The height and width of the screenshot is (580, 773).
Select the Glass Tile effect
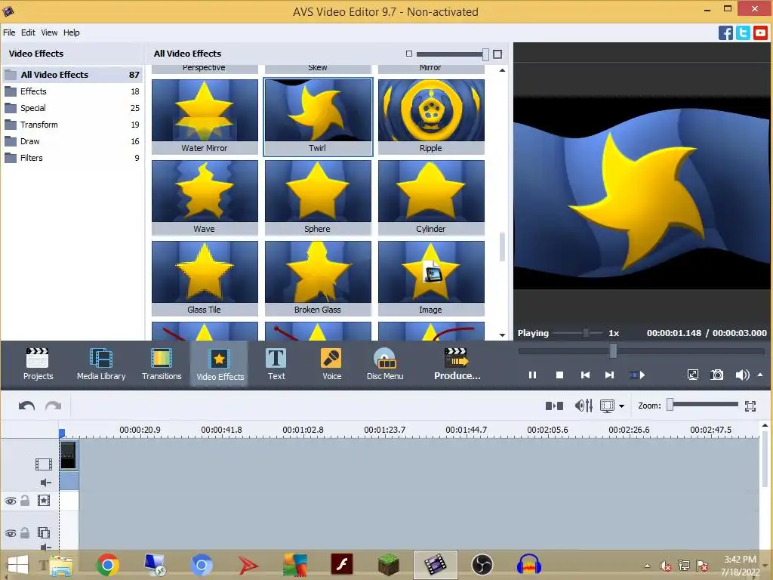(205, 278)
